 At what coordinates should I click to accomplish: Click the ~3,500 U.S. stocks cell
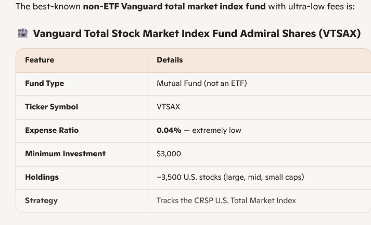tap(230, 177)
